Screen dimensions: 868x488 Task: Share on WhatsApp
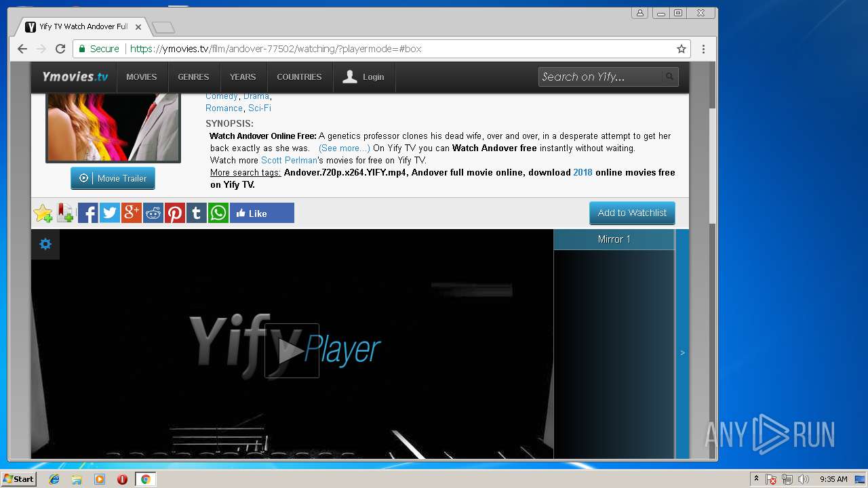(x=218, y=213)
